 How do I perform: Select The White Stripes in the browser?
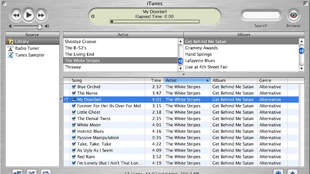pyautogui.click(x=120, y=61)
